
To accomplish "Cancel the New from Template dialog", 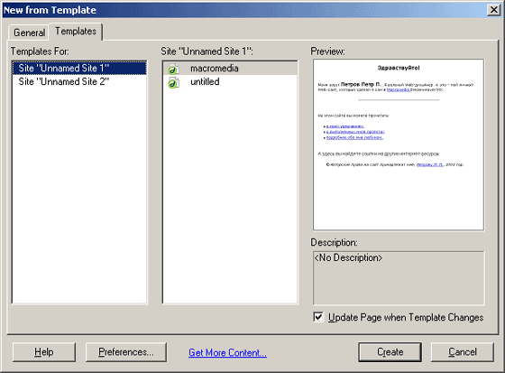I will 462,352.
